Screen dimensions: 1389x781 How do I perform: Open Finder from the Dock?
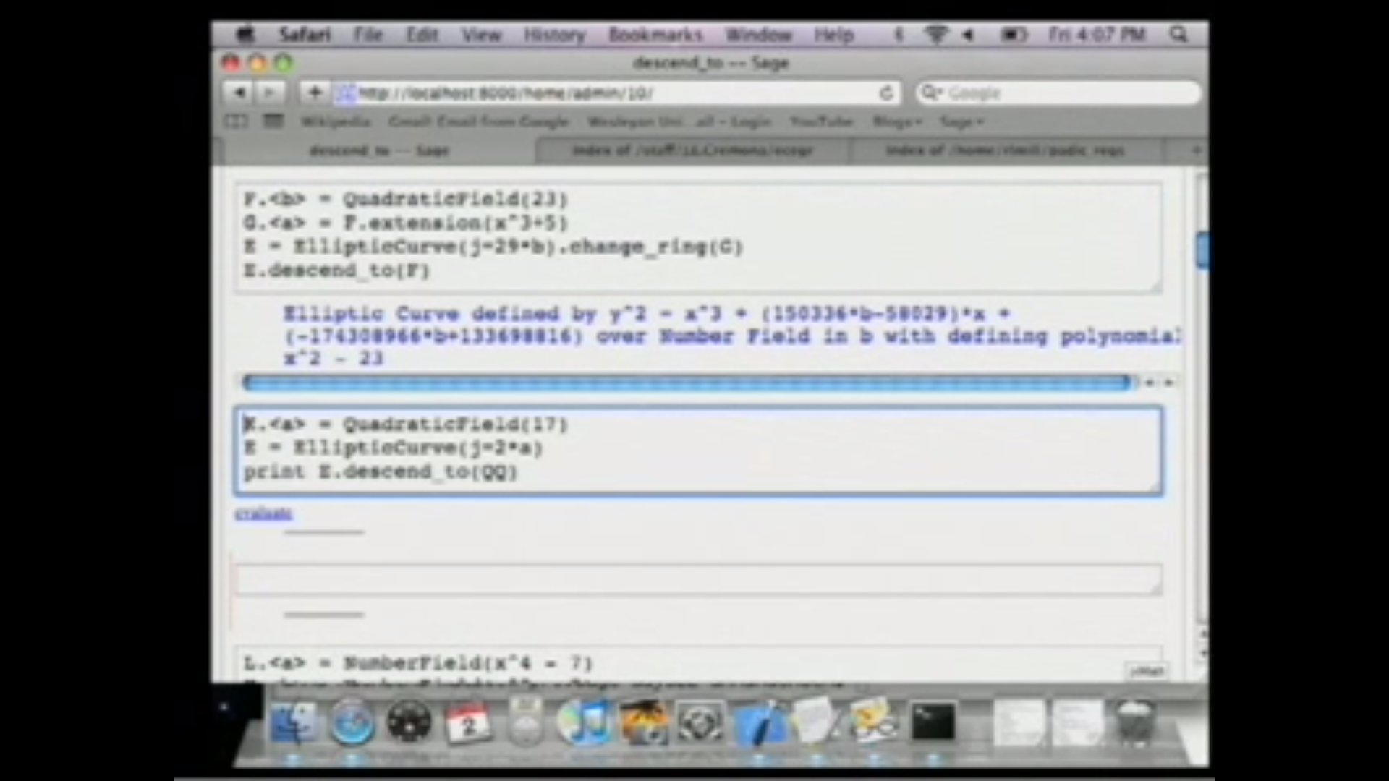[x=293, y=721]
